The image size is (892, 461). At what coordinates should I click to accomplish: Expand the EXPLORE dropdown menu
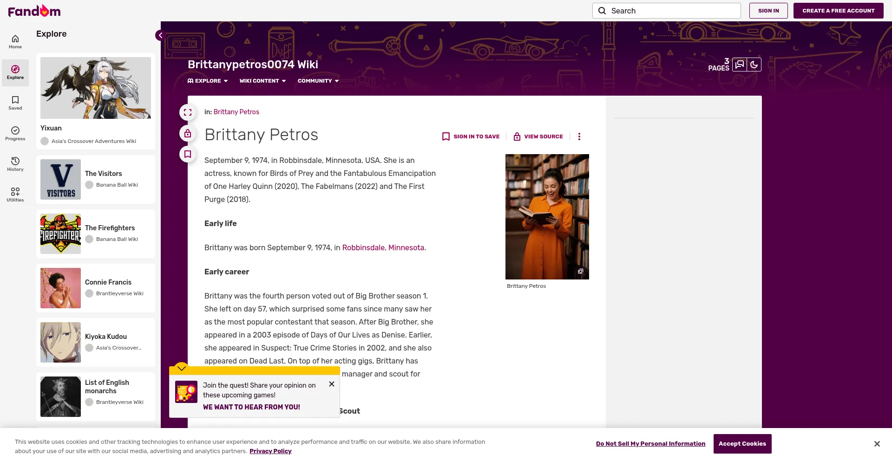pos(208,81)
